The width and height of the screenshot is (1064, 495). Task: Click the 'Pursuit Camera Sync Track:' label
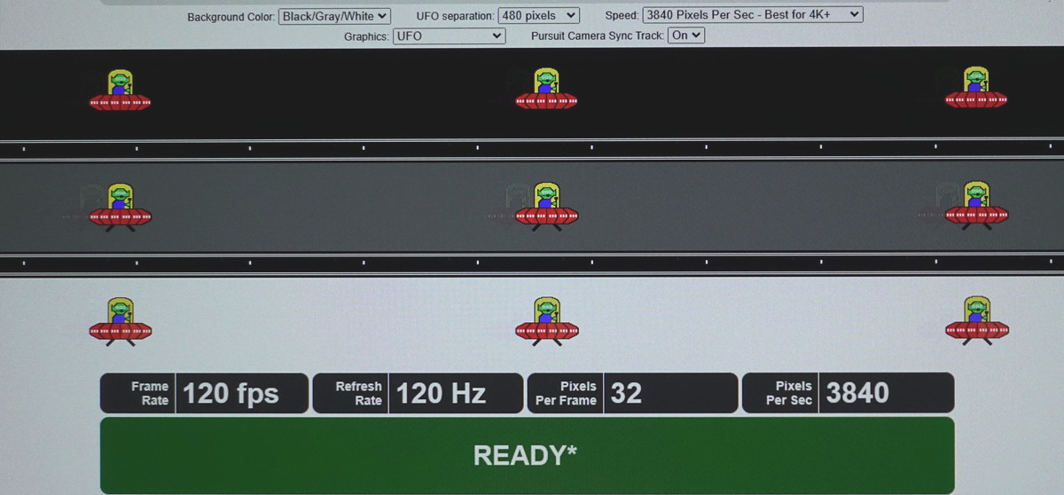point(597,37)
